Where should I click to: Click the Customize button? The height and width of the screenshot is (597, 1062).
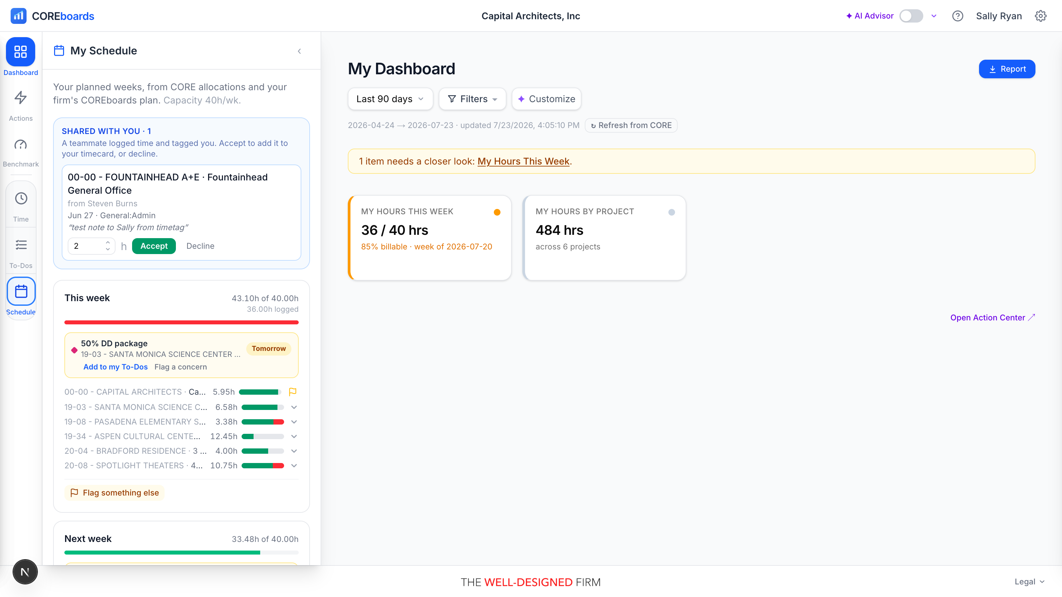pos(546,99)
